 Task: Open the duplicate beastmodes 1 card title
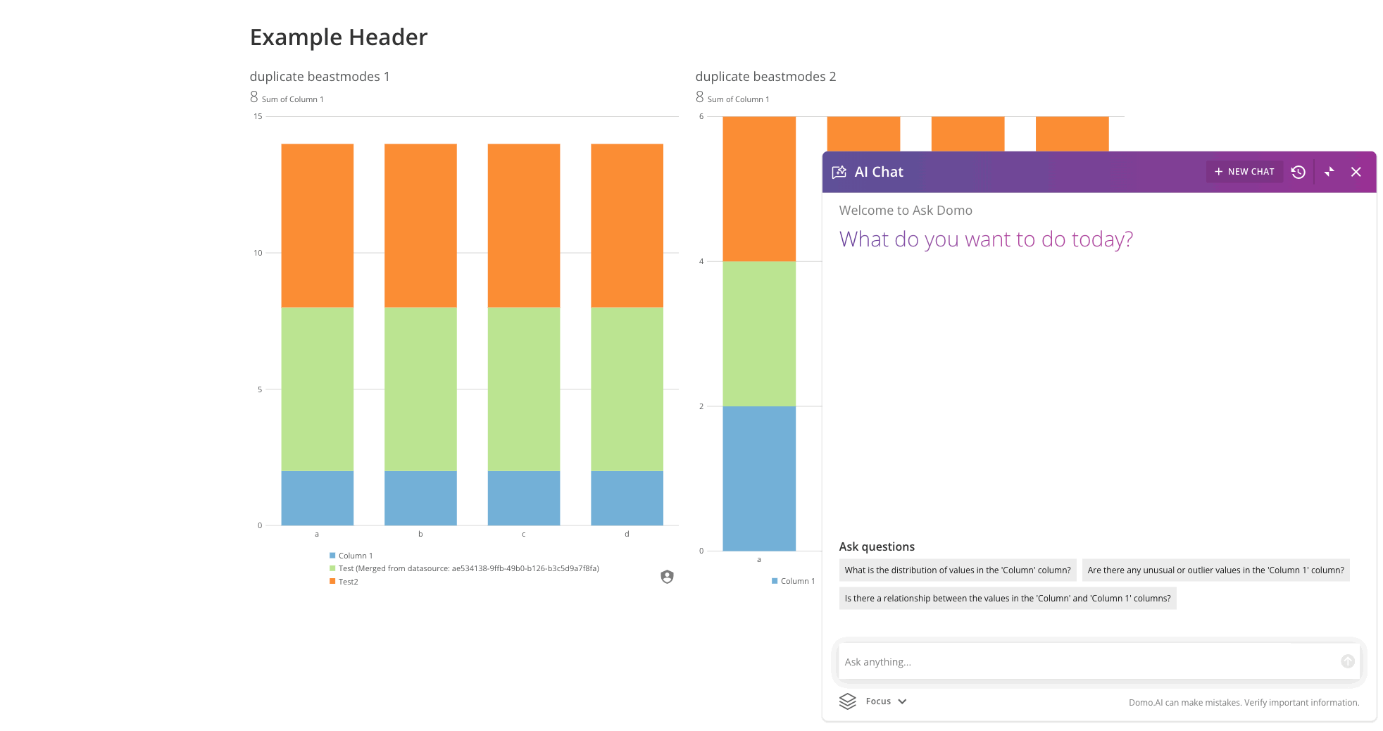coord(320,77)
